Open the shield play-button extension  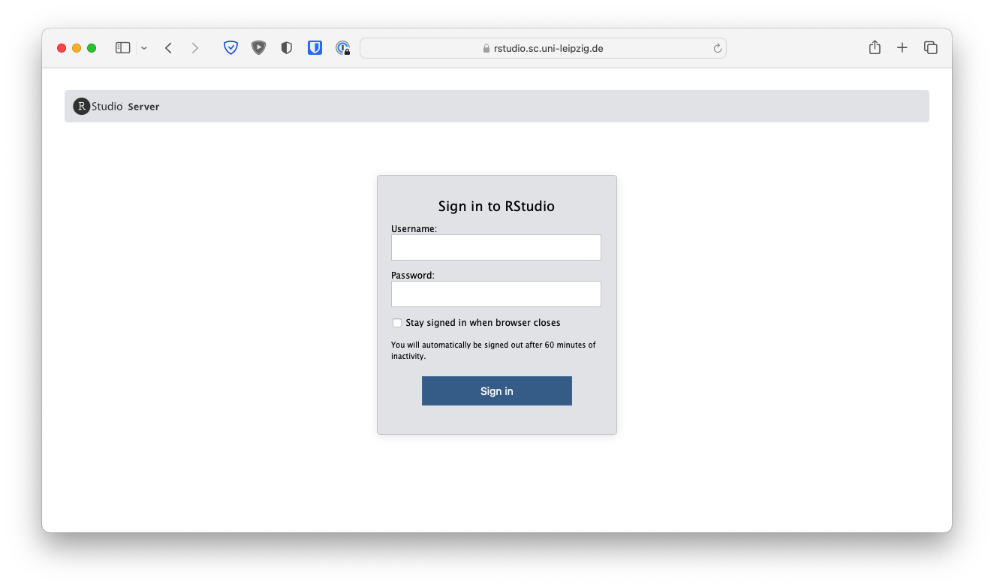[x=258, y=48]
